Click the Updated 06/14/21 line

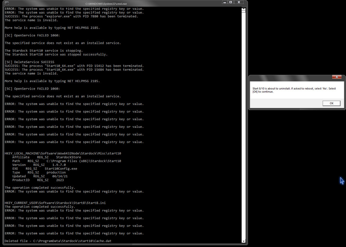40,176
